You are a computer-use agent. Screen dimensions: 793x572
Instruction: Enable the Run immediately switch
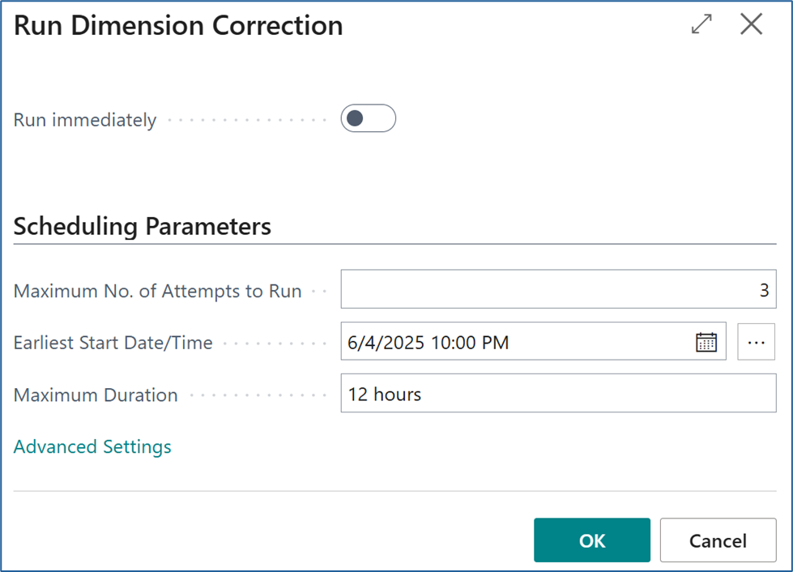(369, 118)
